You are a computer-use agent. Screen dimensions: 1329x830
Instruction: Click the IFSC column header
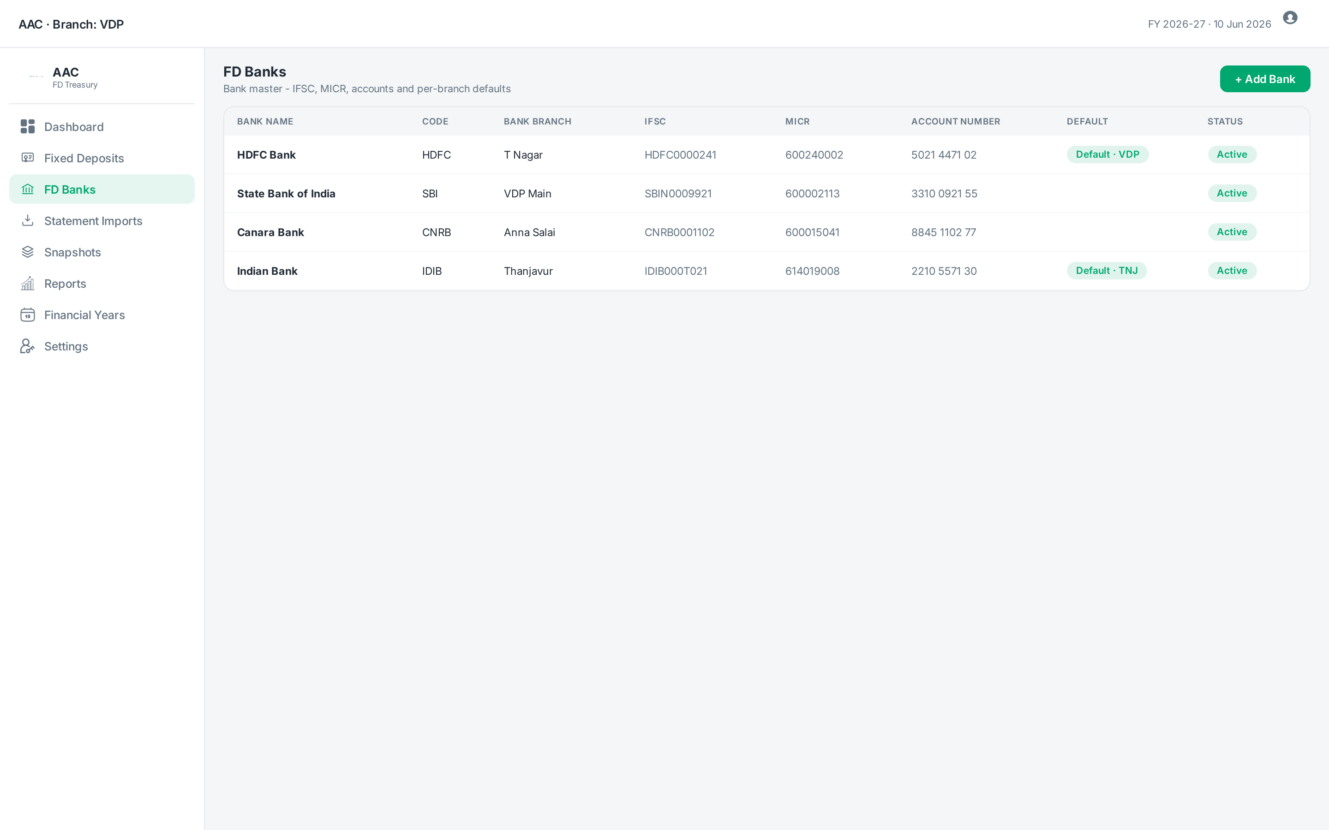655,121
